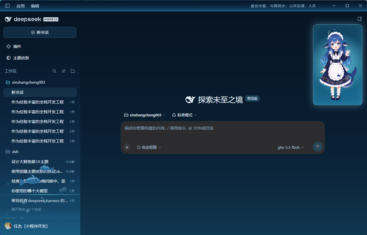The image size is (367, 235).
Task: Open 插件 in the sidebar
Action: click(40, 46)
